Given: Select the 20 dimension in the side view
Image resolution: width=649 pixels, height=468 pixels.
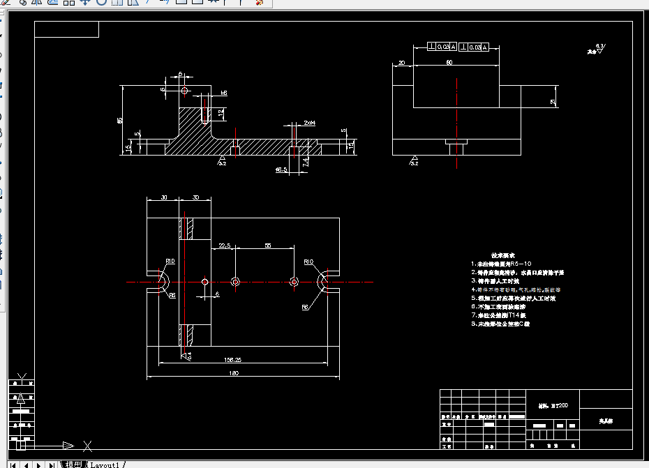Looking at the screenshot, I should [x=402, y=63].
